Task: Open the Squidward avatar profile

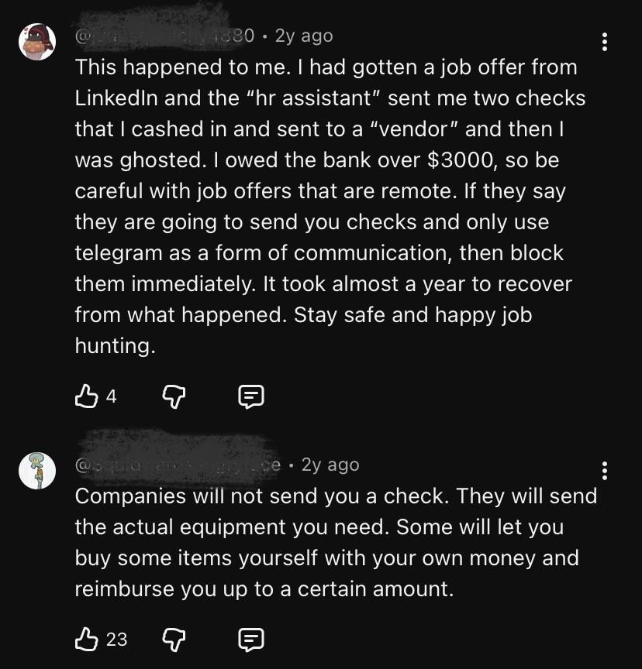Action: [37, 471]
